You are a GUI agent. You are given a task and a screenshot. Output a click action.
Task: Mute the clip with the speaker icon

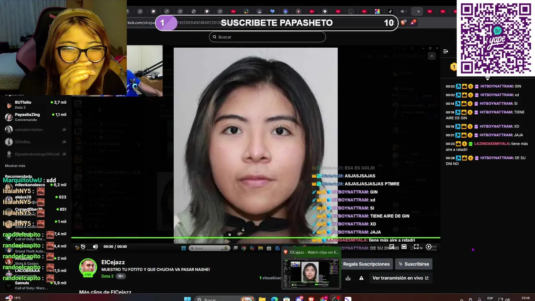pyautogui.click(x=95, y=247)
